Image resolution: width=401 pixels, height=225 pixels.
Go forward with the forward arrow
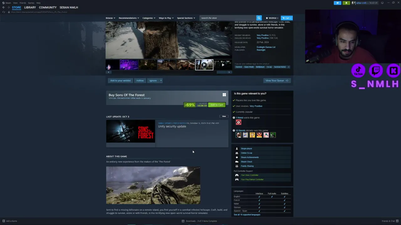8,7
